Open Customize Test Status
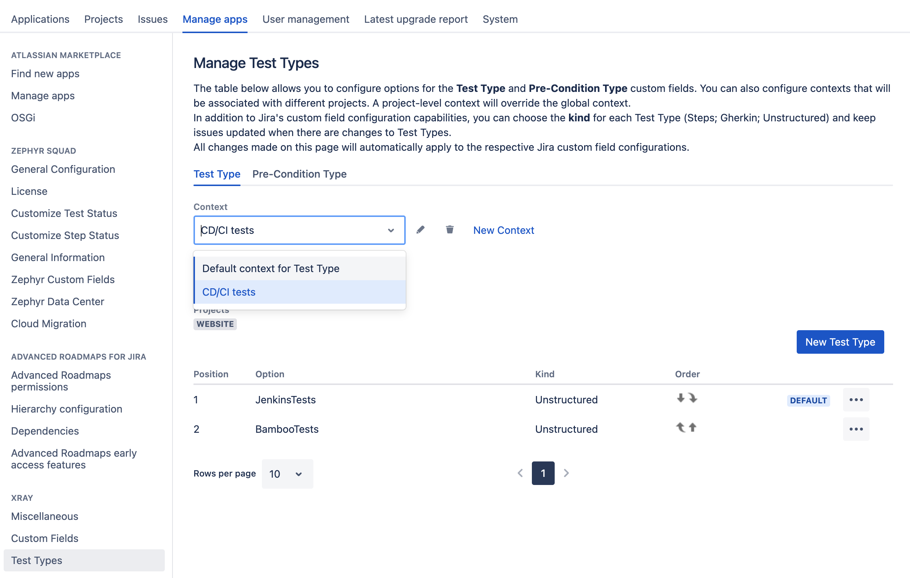Viewport: 910px width, 578px height. coord(64,214)
